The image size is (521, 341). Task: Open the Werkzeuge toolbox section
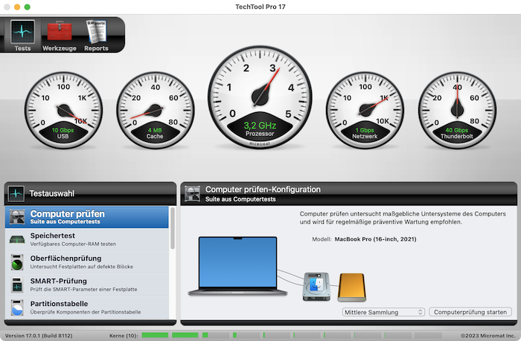59,36
